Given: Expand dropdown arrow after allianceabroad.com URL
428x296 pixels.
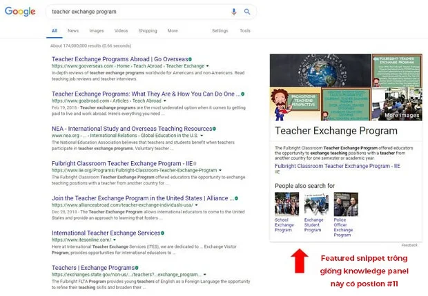Looking at the screenshot, I should [x=196, y=205].
